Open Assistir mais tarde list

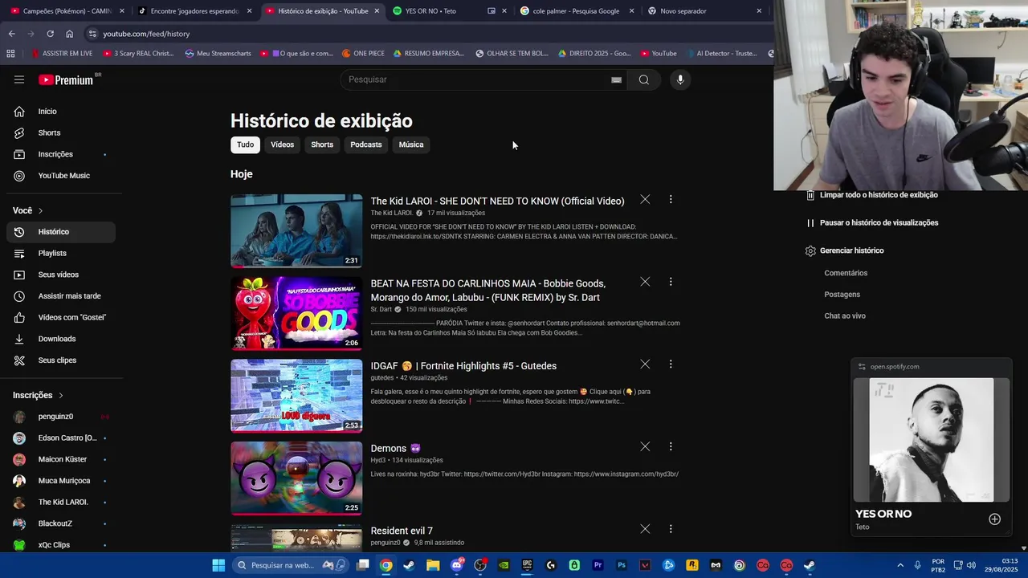coord(61,296)
